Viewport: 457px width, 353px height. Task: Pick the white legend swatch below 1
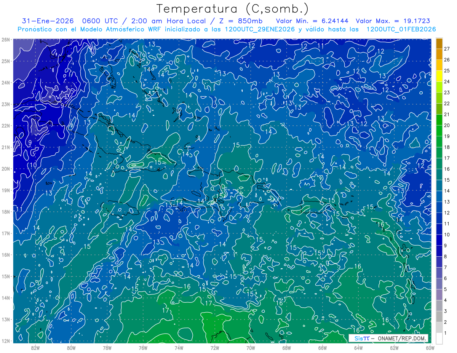point(439,338)
